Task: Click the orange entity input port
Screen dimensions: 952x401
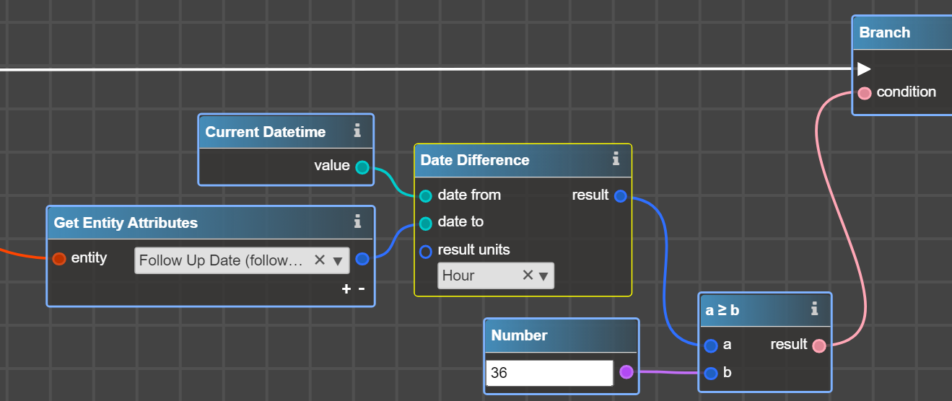Action: [x=59, y=259]
